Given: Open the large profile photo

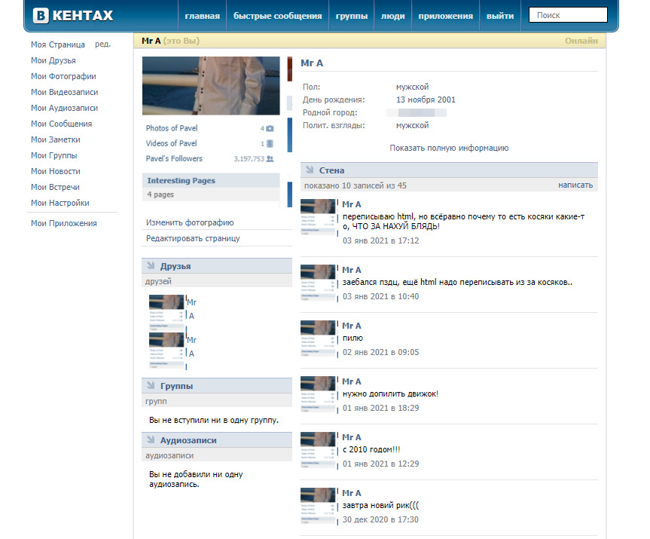Looking at the screenshot, I should tap(211, 85).
